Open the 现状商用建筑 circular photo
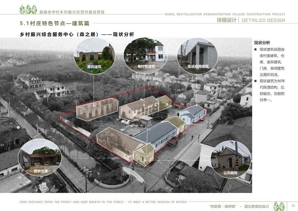The height and width of the screenshot is (211, 298). pyautogui.click(x=197, y=55)
